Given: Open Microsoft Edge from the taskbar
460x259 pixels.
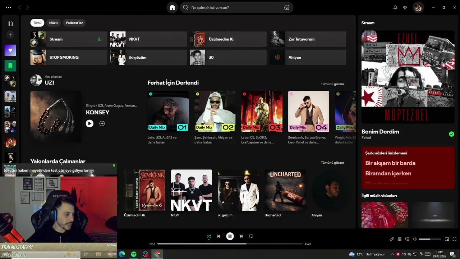Looking at the screenshot, I should pos(122,254).
